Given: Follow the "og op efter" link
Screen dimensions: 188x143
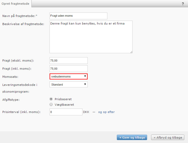Looking at the screenshot, I should (106, 112).
